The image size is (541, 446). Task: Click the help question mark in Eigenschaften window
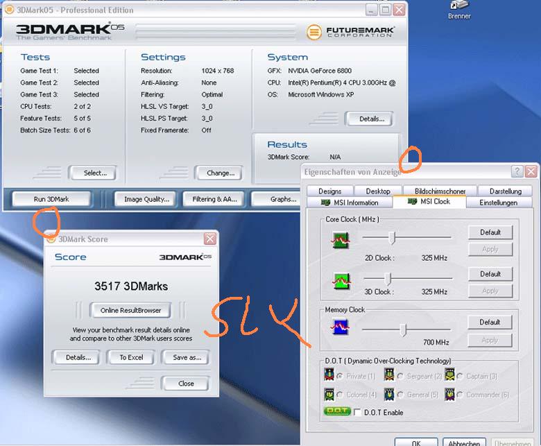click(x=517, y=171)
